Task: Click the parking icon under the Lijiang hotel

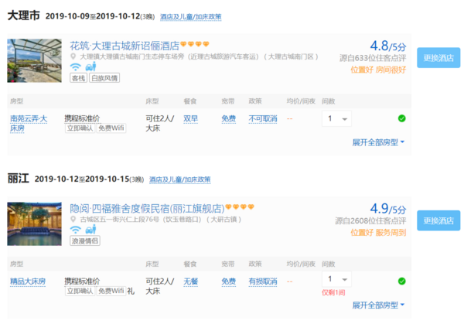Action: (x=90, y=230)
